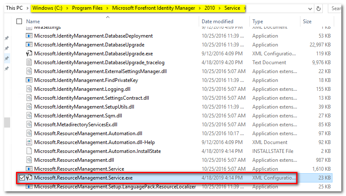This screenshot has height=196, width=346.
Task: Click the 4/18/2019 4:20 PM date cell
Action: pos(222,63)
